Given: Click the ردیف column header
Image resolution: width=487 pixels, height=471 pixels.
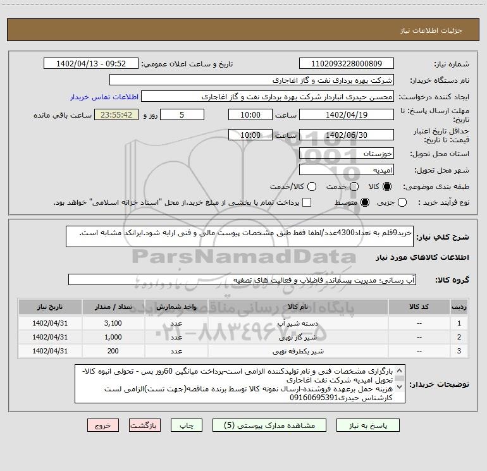Looking at the screenshot, I should point(459,307).
